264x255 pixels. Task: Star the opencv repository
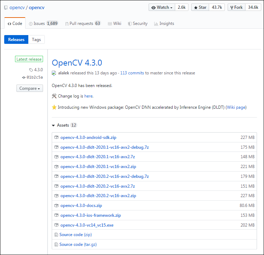click(200, 7)
